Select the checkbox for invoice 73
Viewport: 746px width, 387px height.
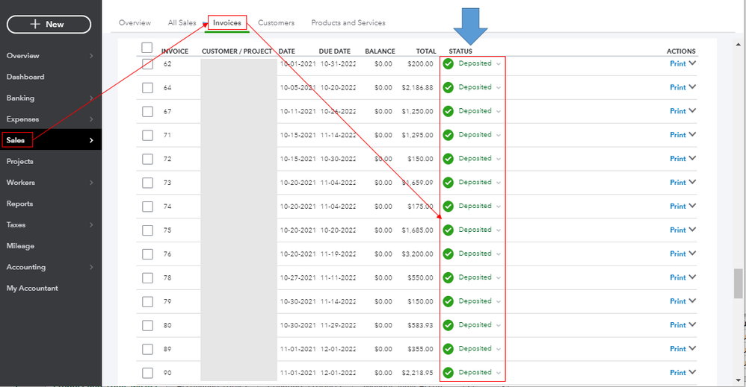point(147,183)
